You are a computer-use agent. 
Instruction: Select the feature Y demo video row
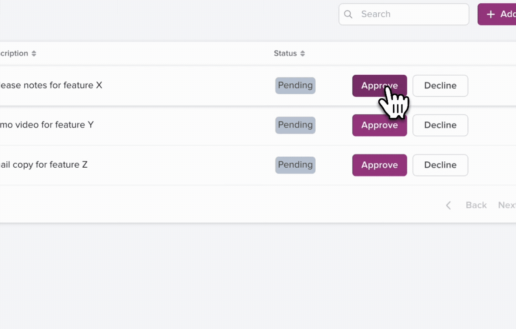[x=258, y=125]
